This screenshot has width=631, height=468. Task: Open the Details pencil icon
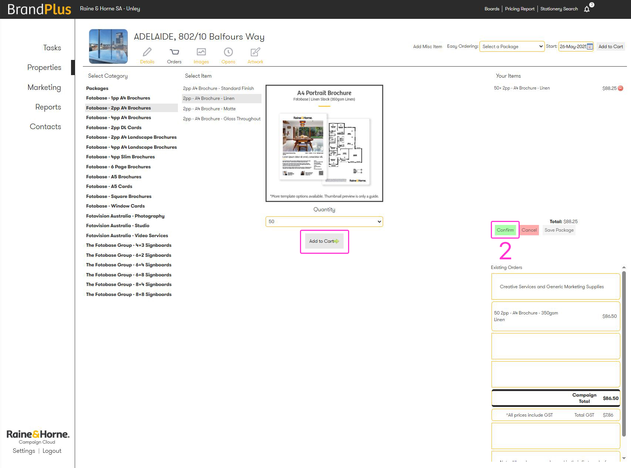point(147,52)
